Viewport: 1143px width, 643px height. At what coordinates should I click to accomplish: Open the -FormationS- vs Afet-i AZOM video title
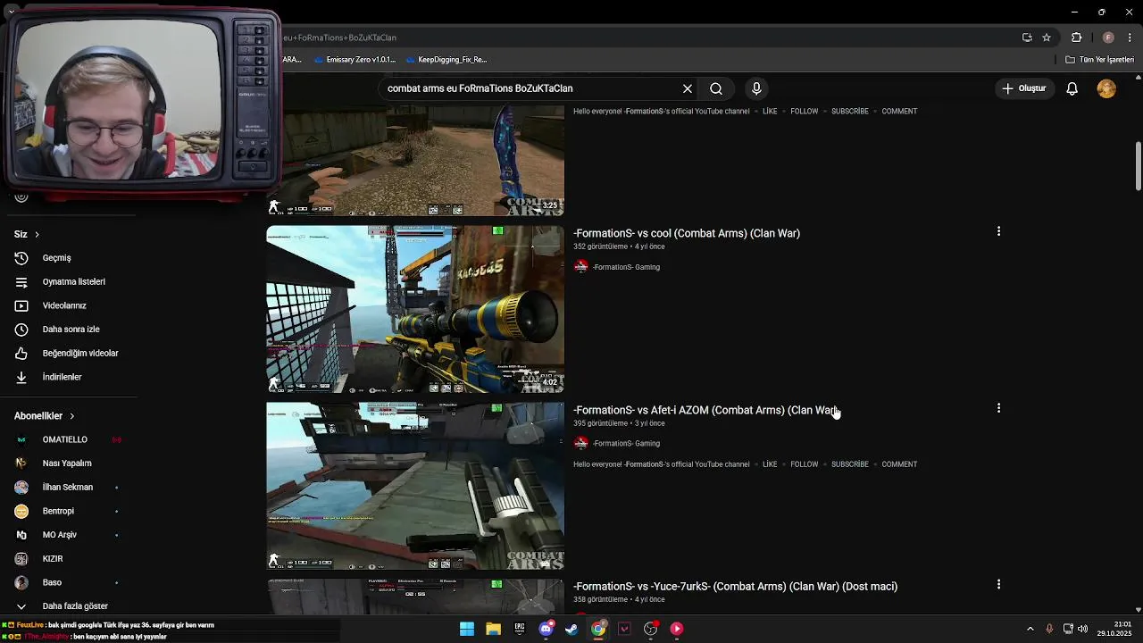click(705, 410)
